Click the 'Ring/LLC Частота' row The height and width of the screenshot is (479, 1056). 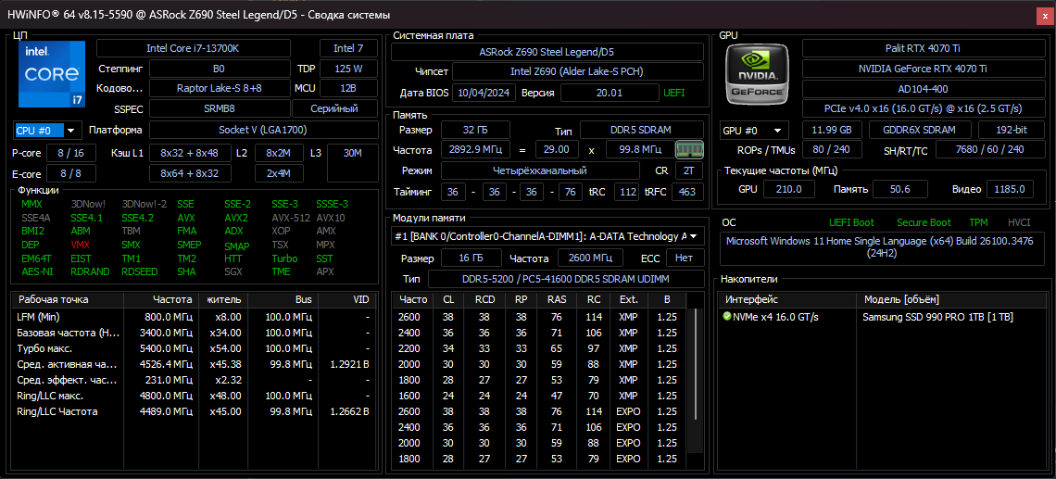[195, 411]
